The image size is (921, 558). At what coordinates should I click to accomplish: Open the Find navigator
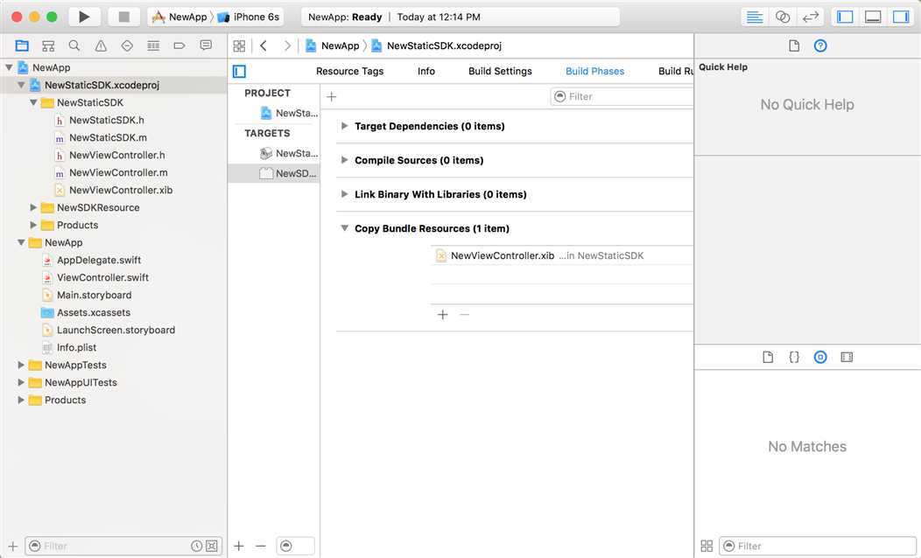coord(74,45)
